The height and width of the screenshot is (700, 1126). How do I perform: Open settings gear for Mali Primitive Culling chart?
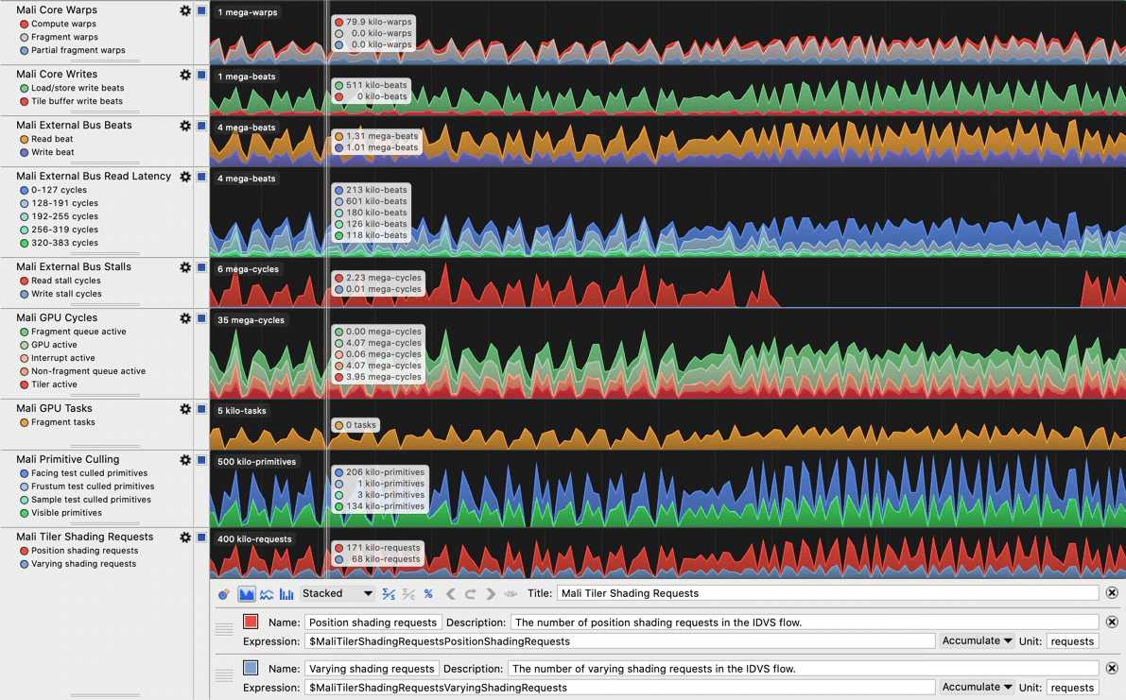(185, 459)
